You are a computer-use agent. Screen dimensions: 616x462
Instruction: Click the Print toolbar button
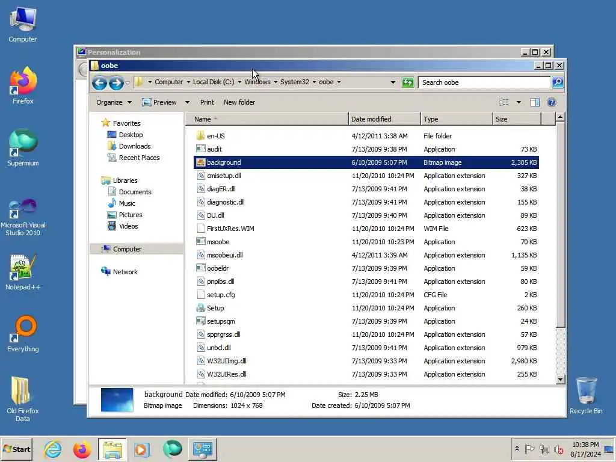coord(207,102)
